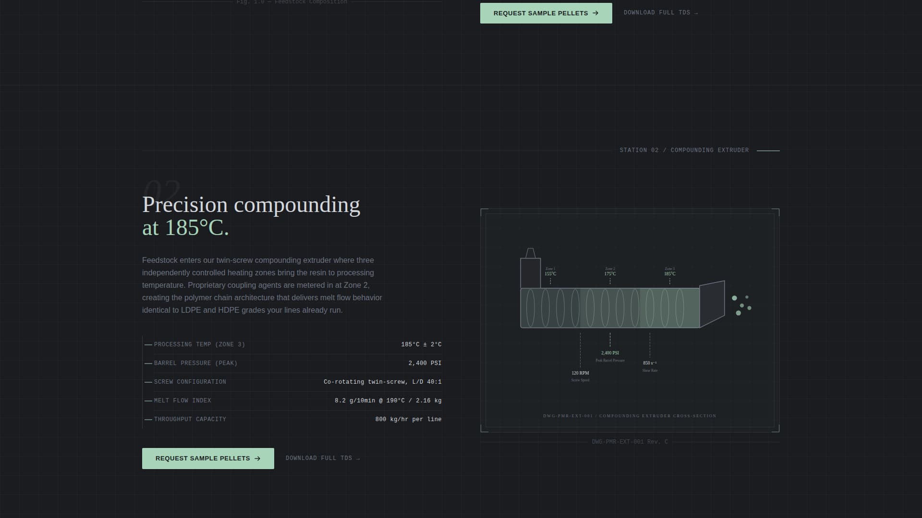922x518 pixels.
Task: Click the screw barrel illustration in the diagram
Action: pyautogui.click(x=610, y=307)
